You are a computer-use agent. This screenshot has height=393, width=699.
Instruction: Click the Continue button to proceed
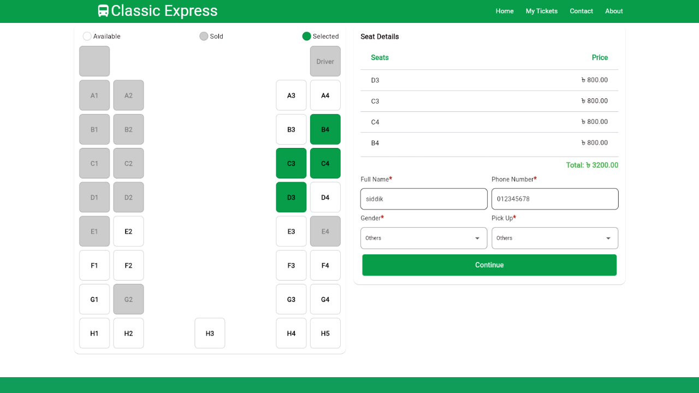(489, 265)
